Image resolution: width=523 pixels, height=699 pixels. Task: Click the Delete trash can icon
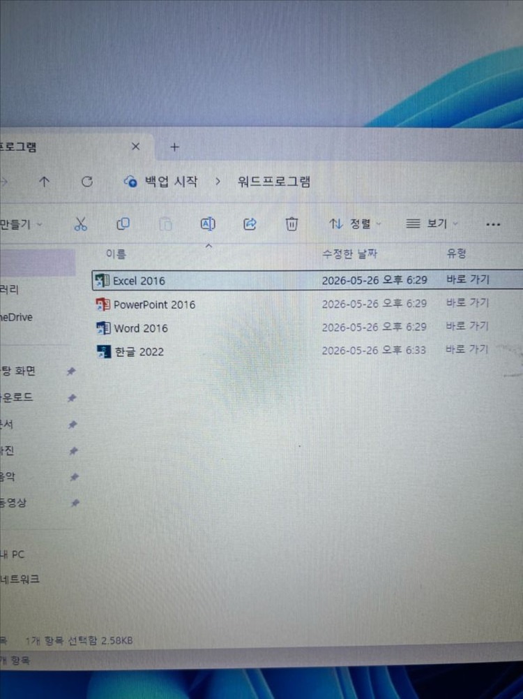pyautogui.click(x=291, y=223)
